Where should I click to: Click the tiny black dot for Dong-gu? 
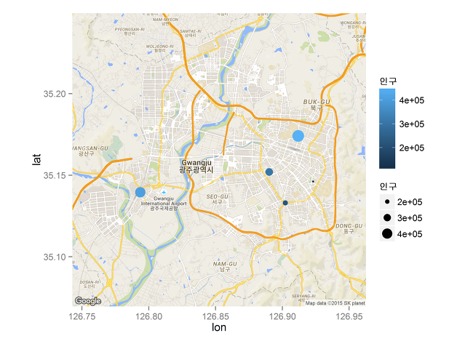coord(313,181)
